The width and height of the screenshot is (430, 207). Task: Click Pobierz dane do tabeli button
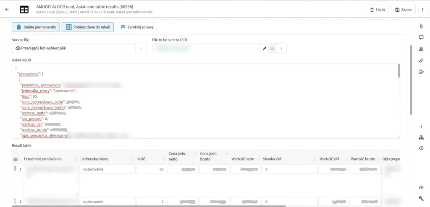coord(88,27)
